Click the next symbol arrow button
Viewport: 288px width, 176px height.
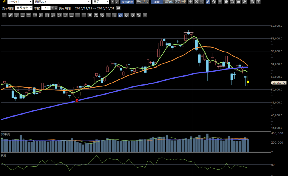pyautogui.click(x=117, y=2)
